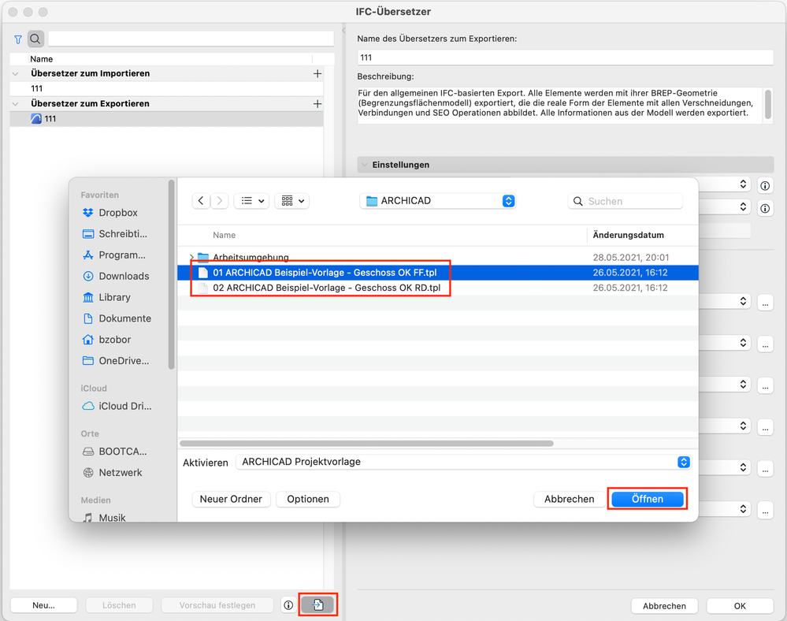
Task: Click Abbrechen in the file dialog
Action: point(569,499)
